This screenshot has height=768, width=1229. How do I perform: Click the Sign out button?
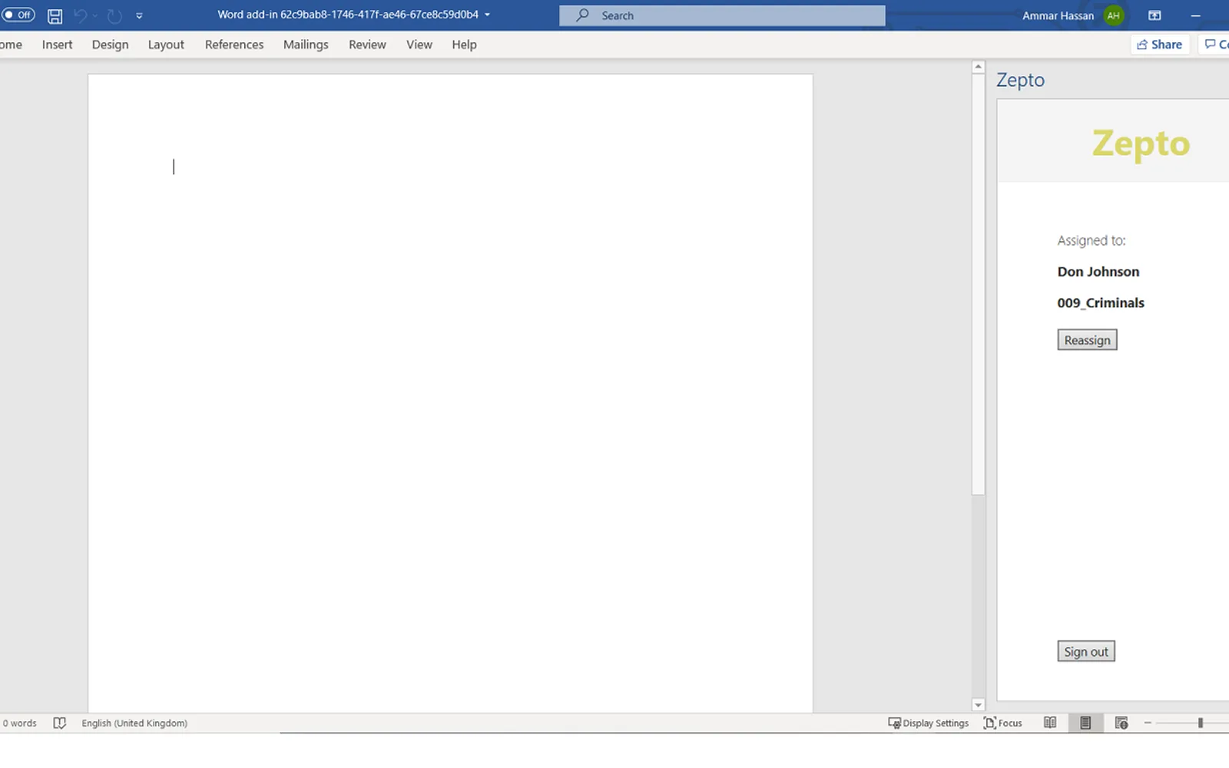point(1086,651)
